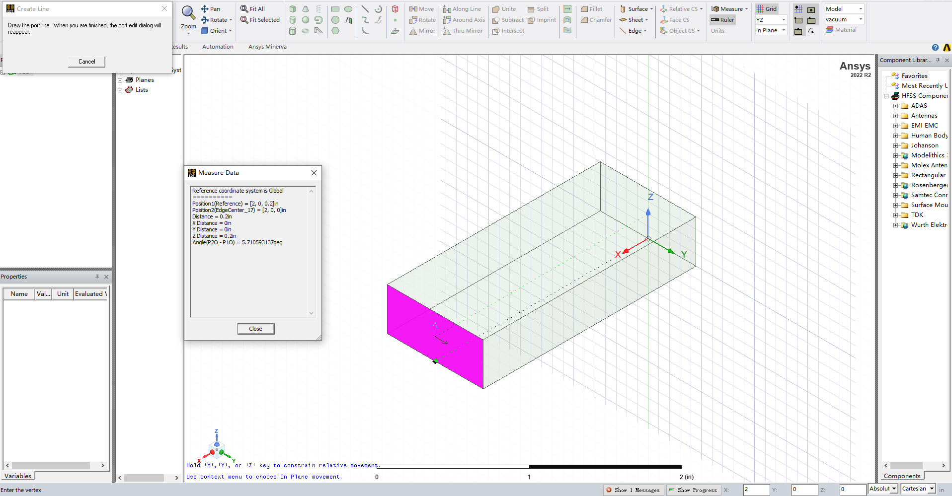Switch to the Variables tab
The height and width of the screenshot is (496, 952).
(18, 476)
